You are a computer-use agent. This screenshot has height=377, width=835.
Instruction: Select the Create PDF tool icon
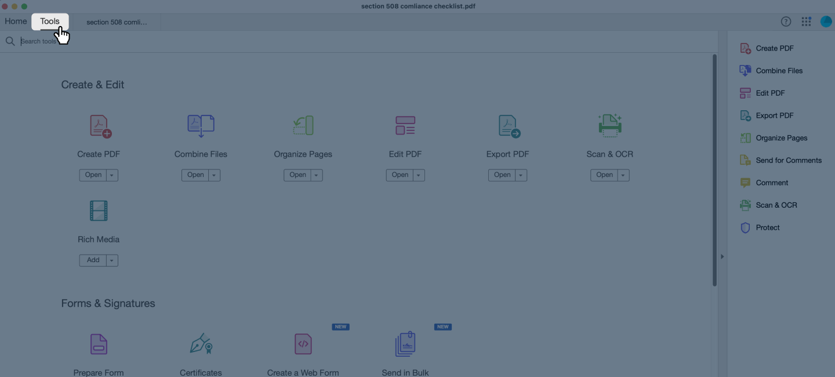(99, 126)
